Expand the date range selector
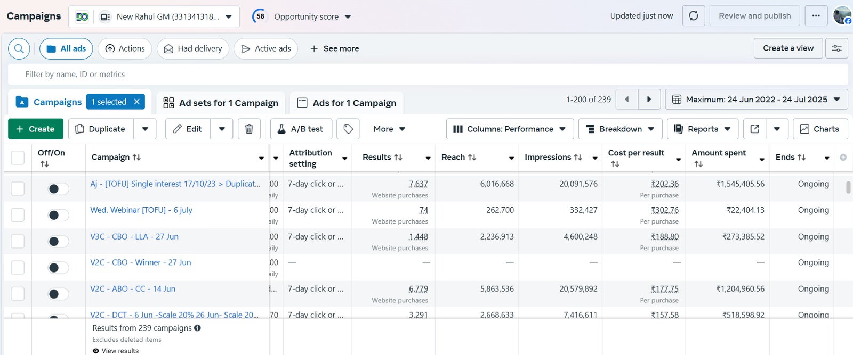This screenshot has width=853, height=355. tap(756, 100)
